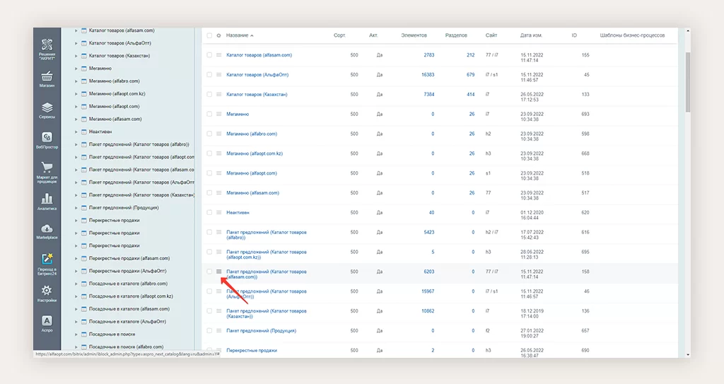Image resolution: width=724 pixels, height=384 pixels.
Task: Check the box for Каталог товаров (Казахстан) row
Action: 209,94
